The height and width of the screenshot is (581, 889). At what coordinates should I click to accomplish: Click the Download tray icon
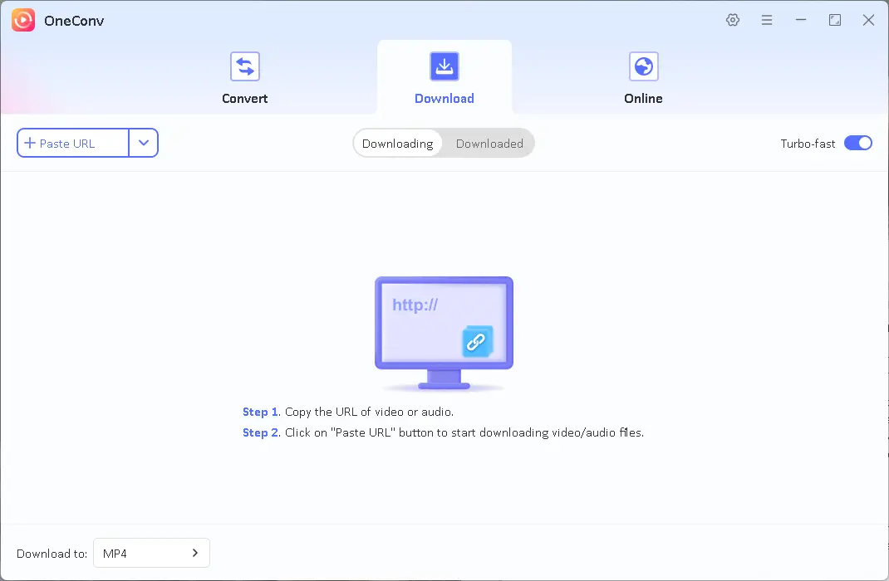pos(444,66)
